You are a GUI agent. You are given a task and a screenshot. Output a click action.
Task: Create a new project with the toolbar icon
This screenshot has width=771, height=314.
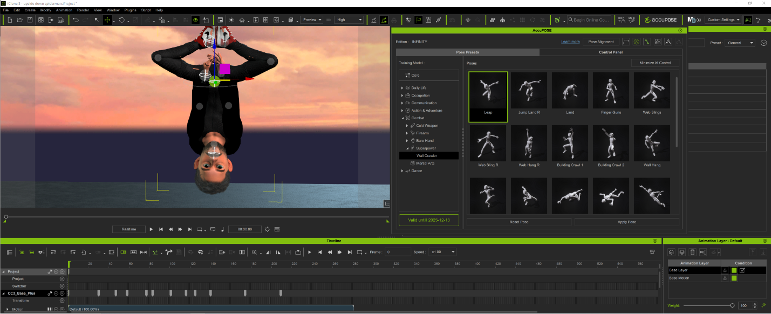(x=10, y=20)
